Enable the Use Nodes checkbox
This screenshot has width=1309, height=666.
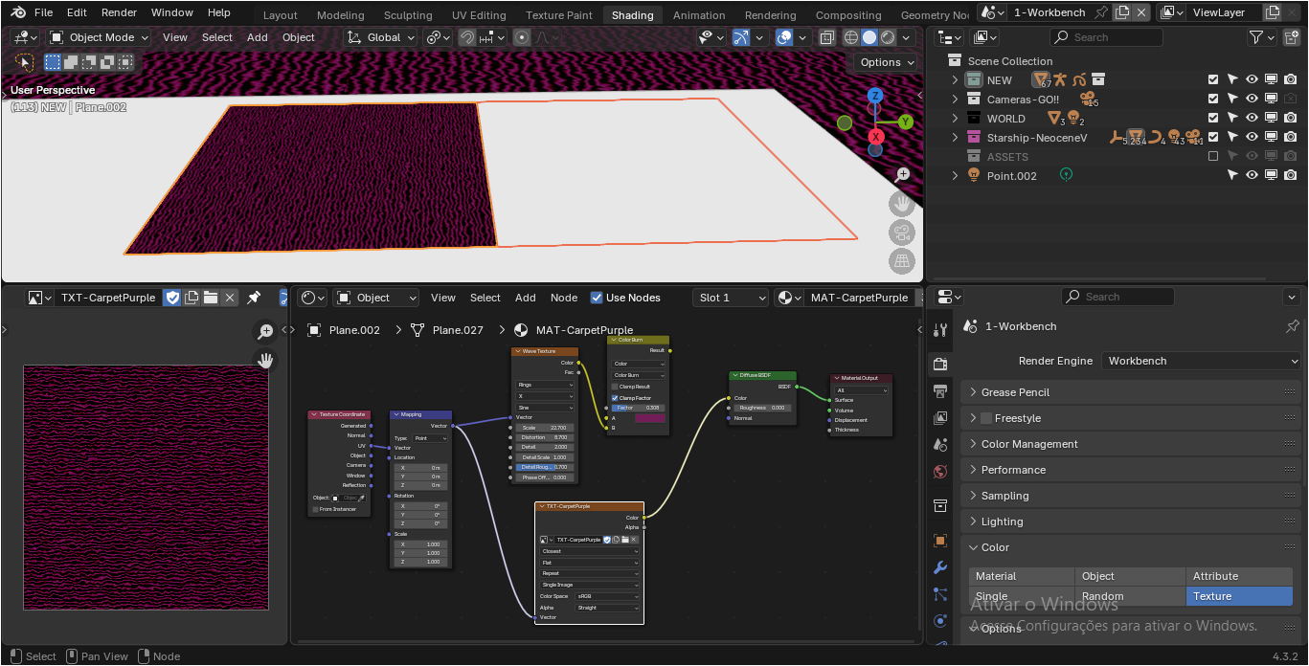coord(597,298)
